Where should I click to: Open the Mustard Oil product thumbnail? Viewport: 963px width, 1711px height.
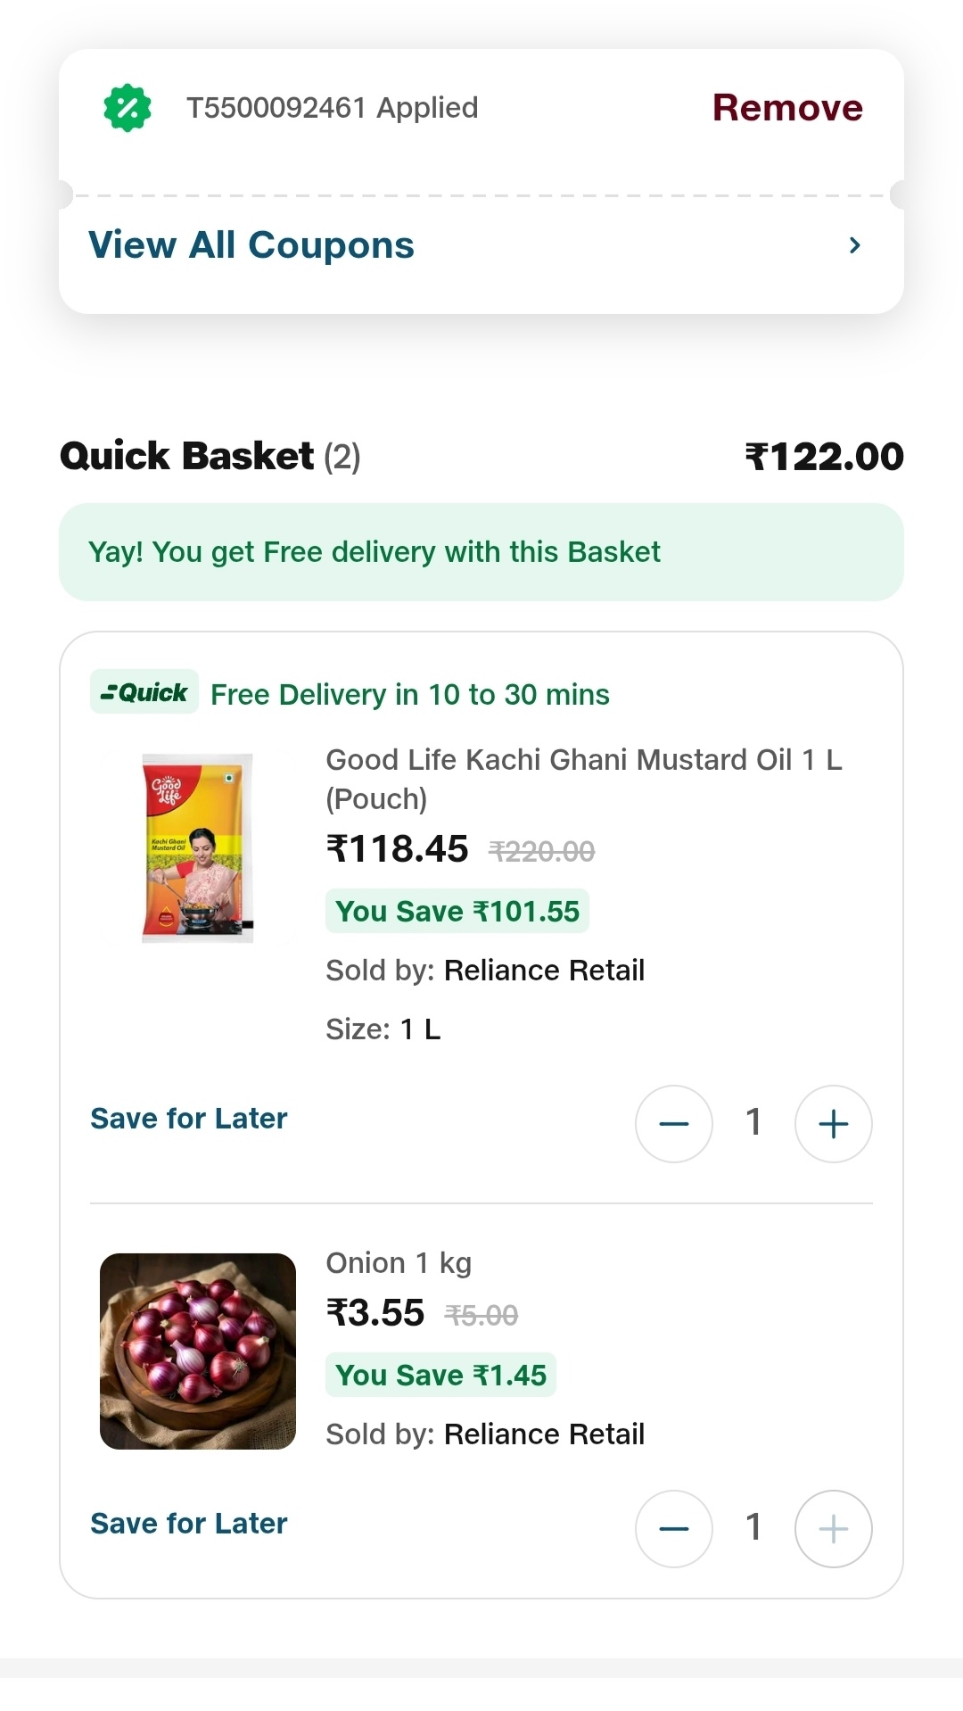coord(198,847)
